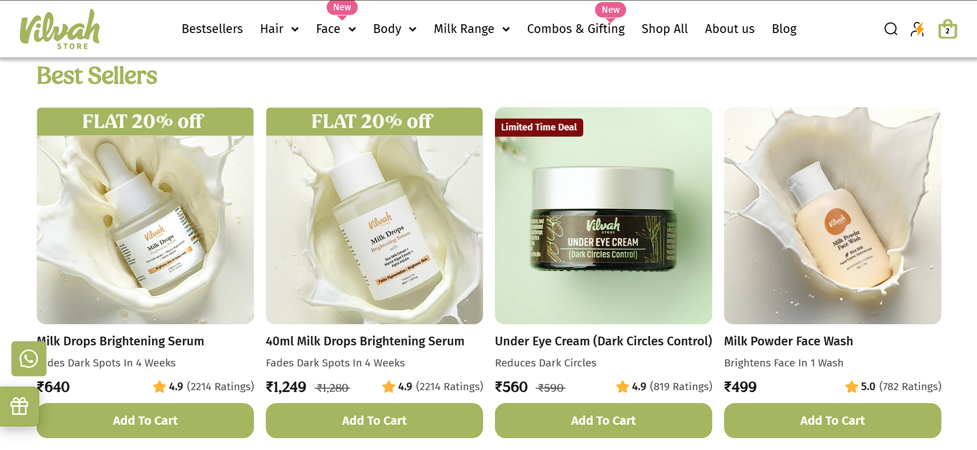Open the 40ml Milk Drops Brightening Serum title

tap(365, 341)
